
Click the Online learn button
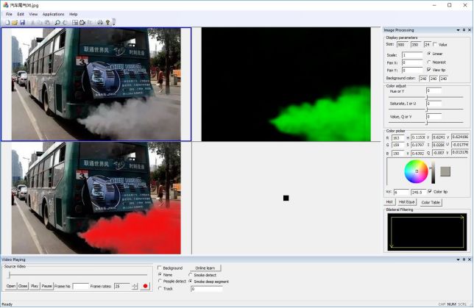[x=205, y=268]
